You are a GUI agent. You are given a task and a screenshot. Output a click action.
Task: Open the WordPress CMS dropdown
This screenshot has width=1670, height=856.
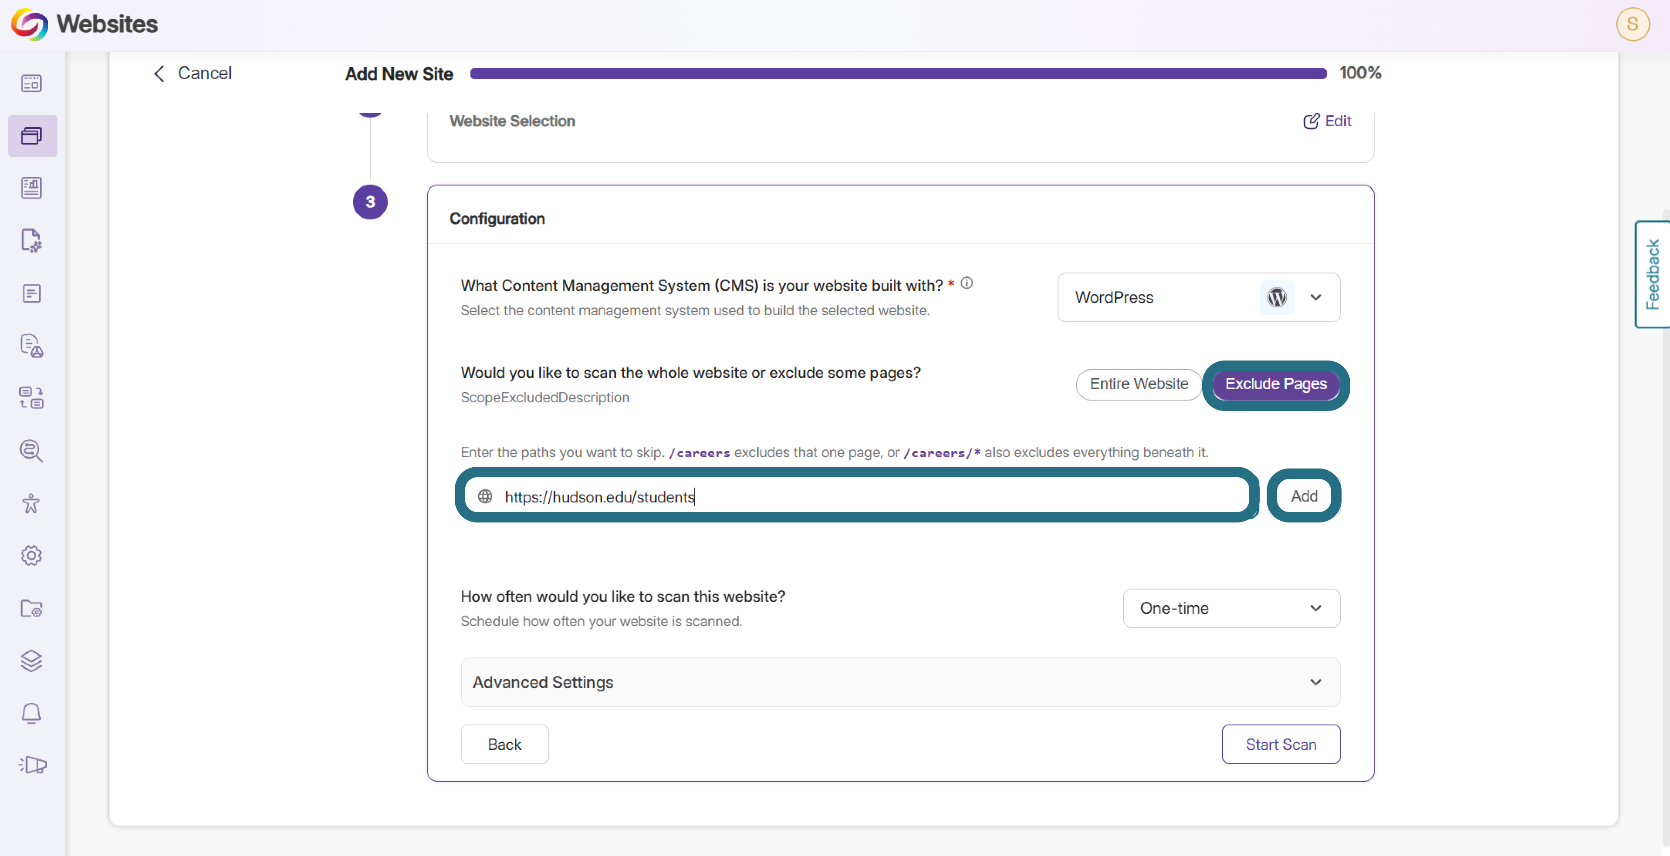click(1199, 297)
